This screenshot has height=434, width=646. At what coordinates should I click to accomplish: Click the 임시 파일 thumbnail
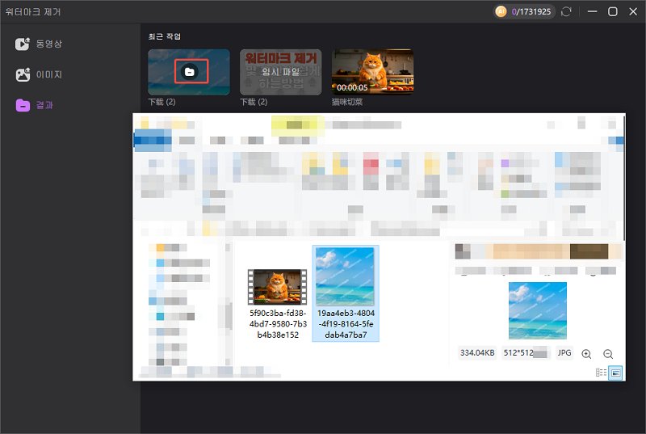click(x=280, y=72)
